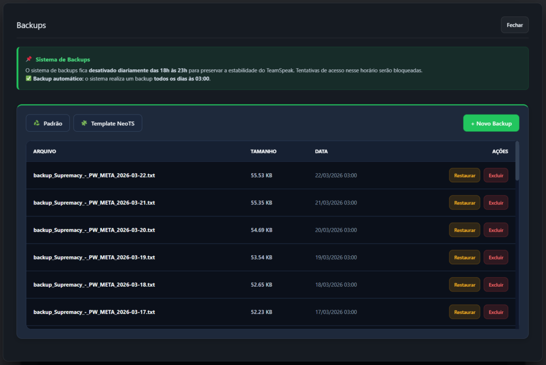
Task: Excluir the backup from 21/03/2026
Action: [495, 202]
